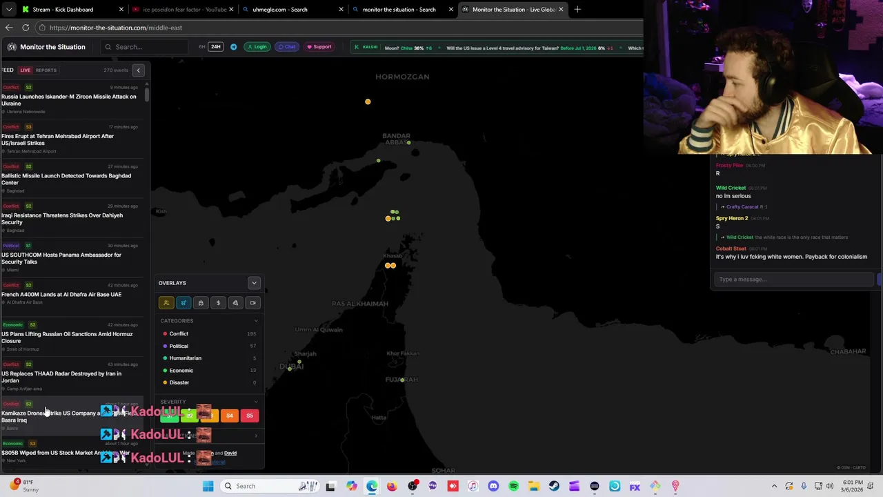Toggle the dollar sign overlay icon

218,302
